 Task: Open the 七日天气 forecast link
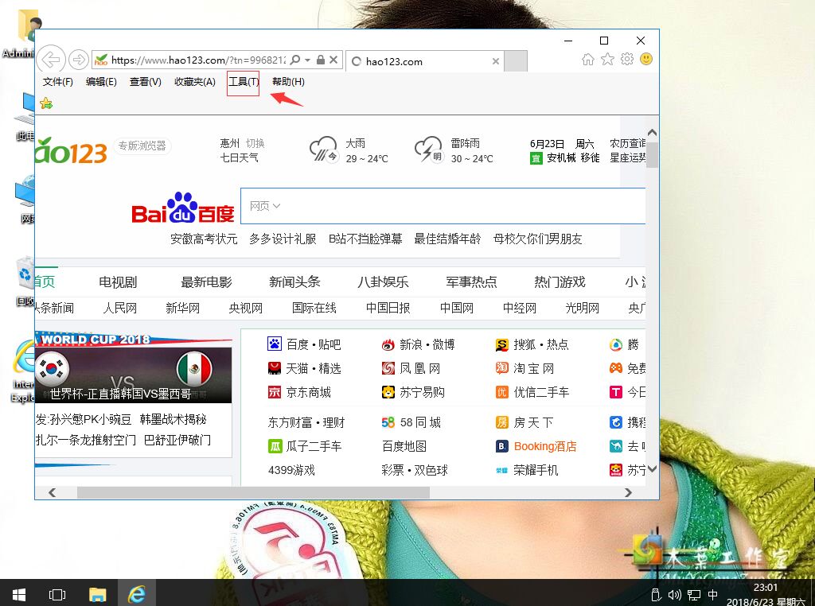[239, 157]
